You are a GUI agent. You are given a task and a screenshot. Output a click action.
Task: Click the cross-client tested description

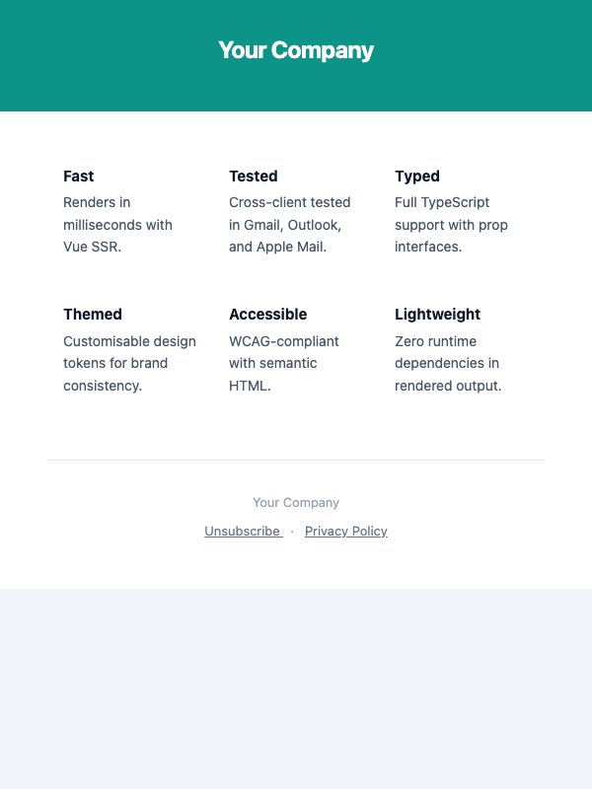[289, 225]
